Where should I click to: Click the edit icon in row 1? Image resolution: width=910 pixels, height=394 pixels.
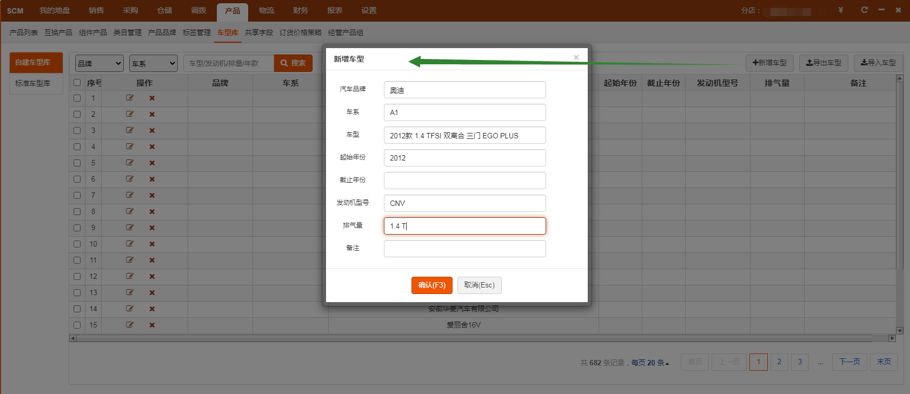click(130, 98)
